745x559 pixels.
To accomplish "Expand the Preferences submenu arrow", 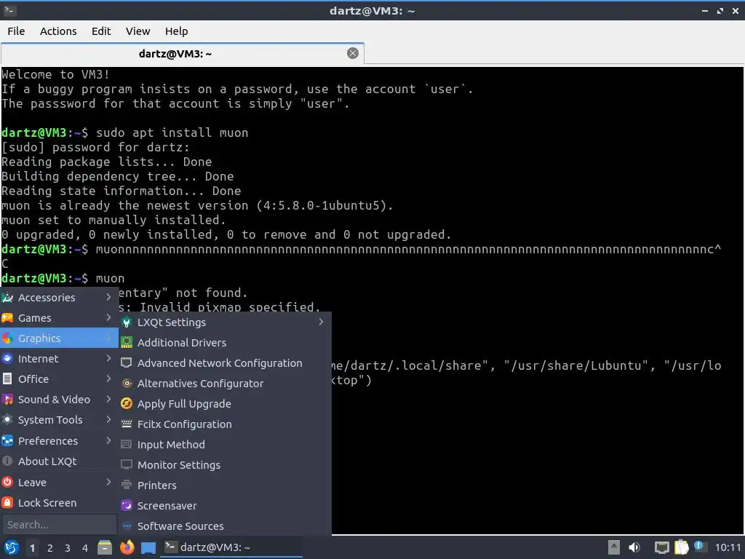I will 108,440.
